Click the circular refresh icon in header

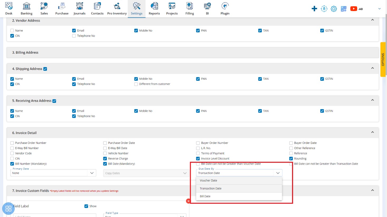coord(324,9)
